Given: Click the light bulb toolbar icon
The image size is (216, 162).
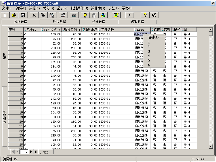Looking at the screenshot, I should [x=85, y=15].
